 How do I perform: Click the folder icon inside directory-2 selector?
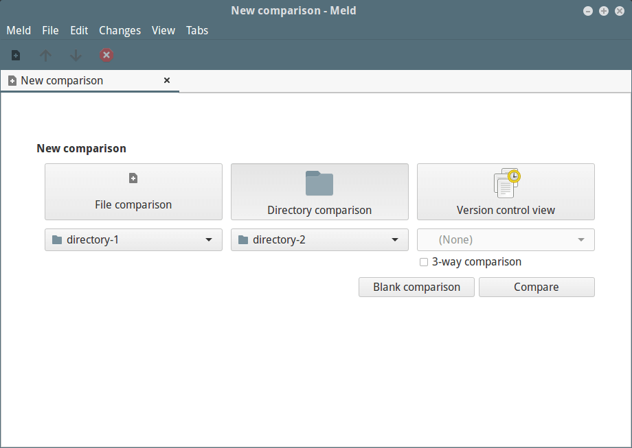click(x=243, y=239)
